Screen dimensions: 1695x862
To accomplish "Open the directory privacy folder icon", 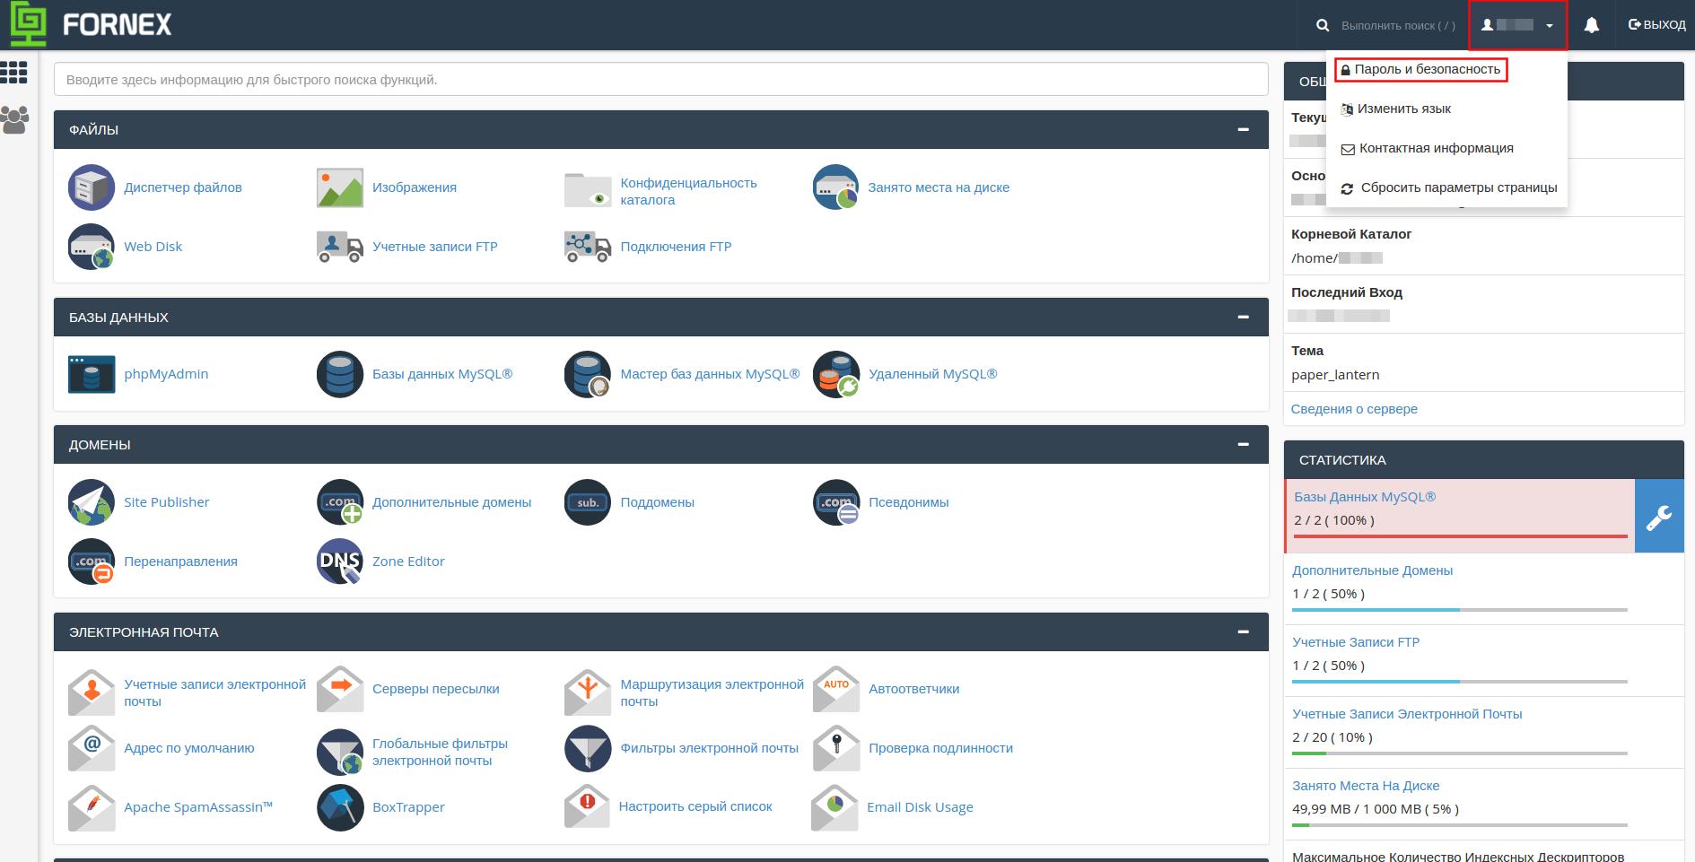I will [x=588, y=190].
